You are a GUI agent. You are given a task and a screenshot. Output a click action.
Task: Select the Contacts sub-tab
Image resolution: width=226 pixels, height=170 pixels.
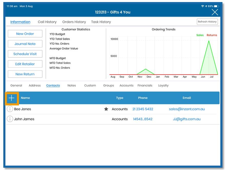(x=53, y=85)
